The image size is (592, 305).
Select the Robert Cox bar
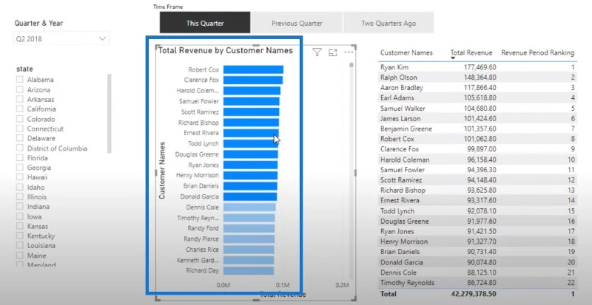tap(253, 69)
